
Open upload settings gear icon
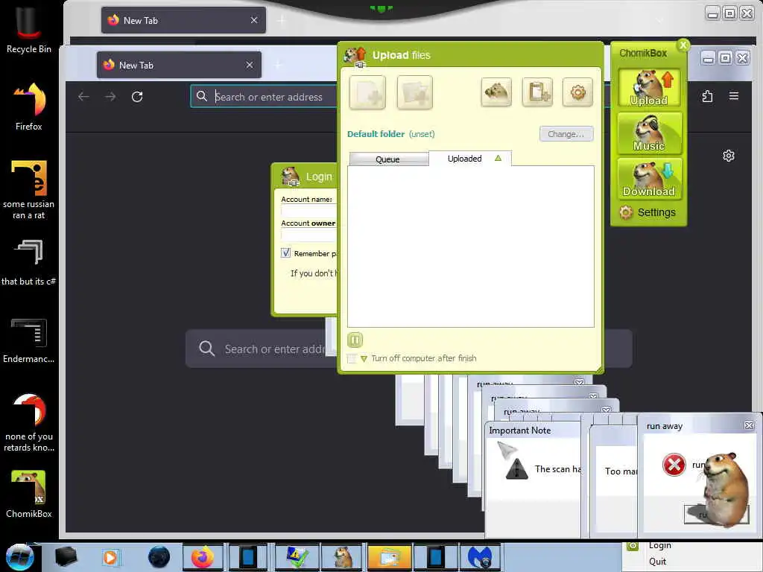[x=577, y=92]
